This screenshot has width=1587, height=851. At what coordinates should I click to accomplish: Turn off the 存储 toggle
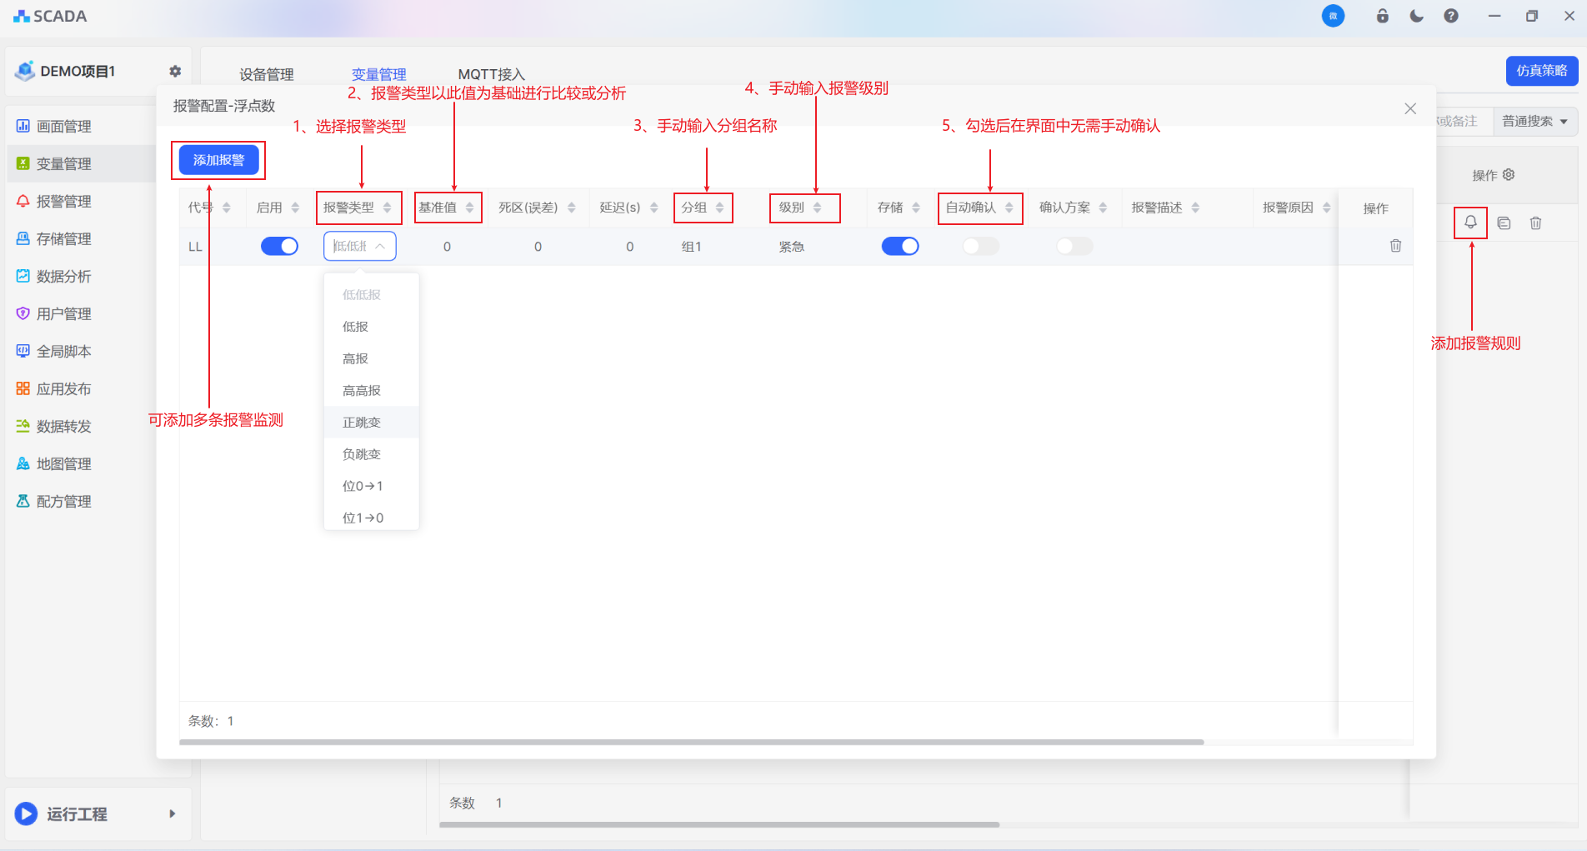(899, 247)
